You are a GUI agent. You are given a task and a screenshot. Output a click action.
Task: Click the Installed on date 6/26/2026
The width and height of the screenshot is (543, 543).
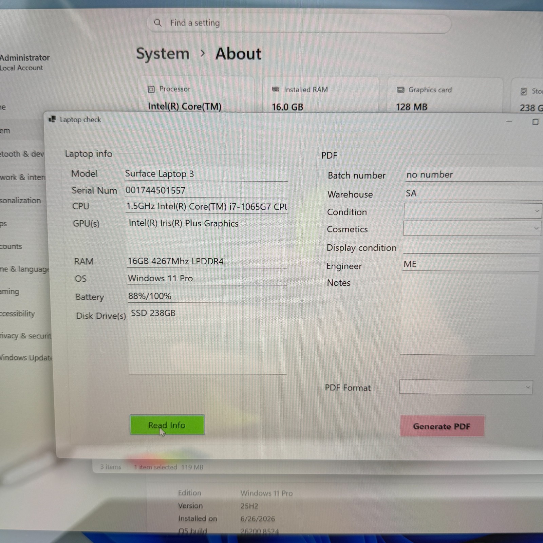tap(258, 519)
